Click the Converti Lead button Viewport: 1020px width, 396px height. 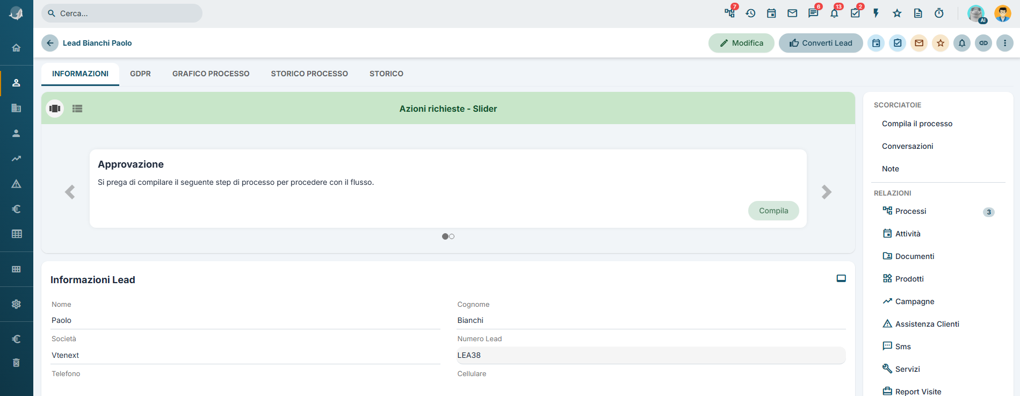821,43
